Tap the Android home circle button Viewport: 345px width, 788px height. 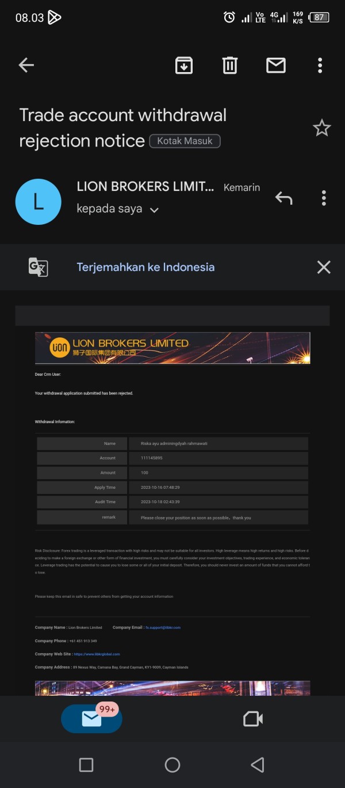click(172, 765)
